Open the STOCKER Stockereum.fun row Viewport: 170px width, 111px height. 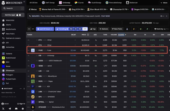point(98,107)
